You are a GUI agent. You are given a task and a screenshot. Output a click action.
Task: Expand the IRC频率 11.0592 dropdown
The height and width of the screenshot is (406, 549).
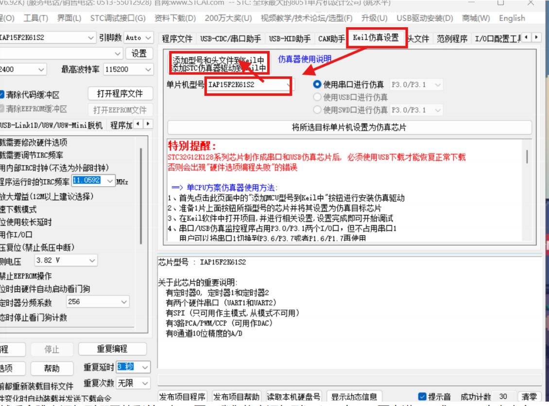click(110, 181)
